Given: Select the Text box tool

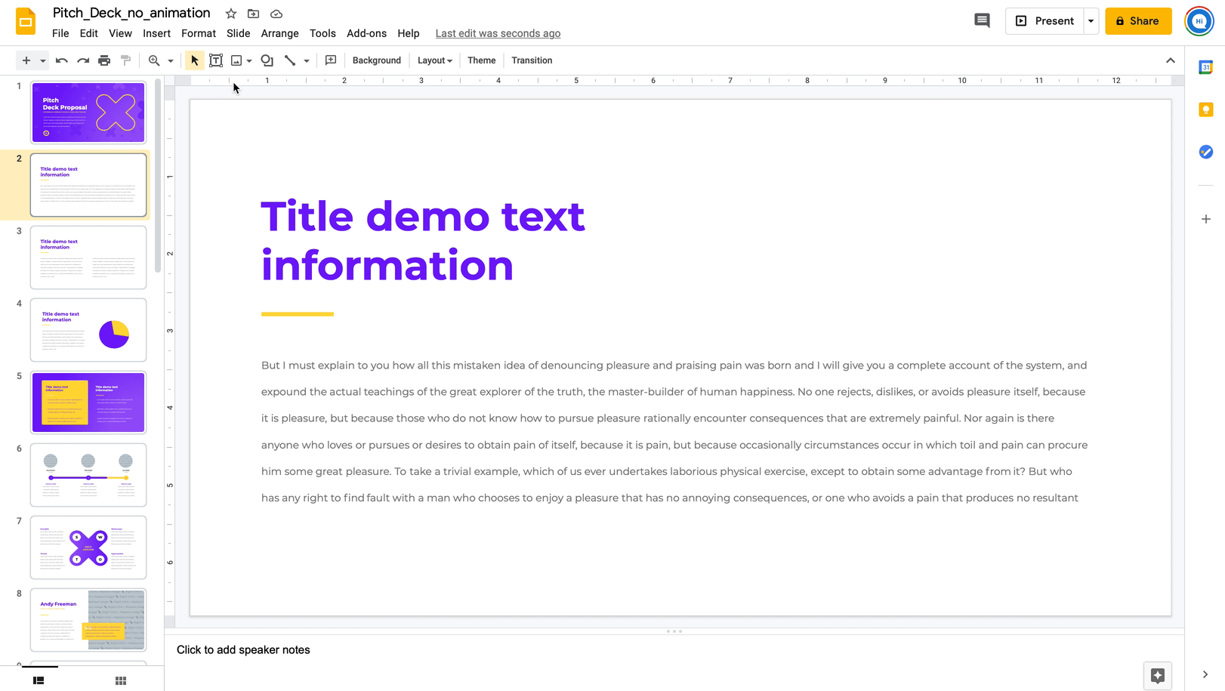Looking at the screenshot, I should [x=216, y=60].
